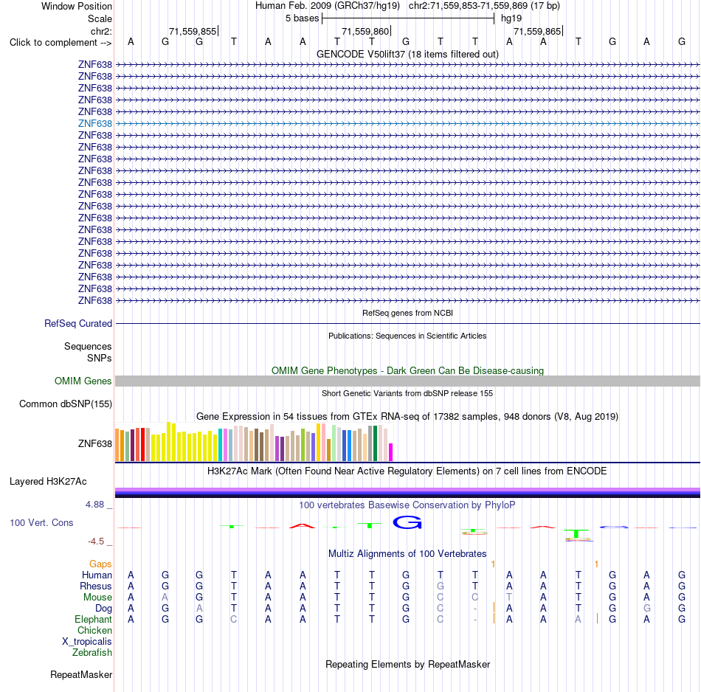
Task: Click the ZNF638 label beside the GTEx bars
Action: (x=94, y=443)
